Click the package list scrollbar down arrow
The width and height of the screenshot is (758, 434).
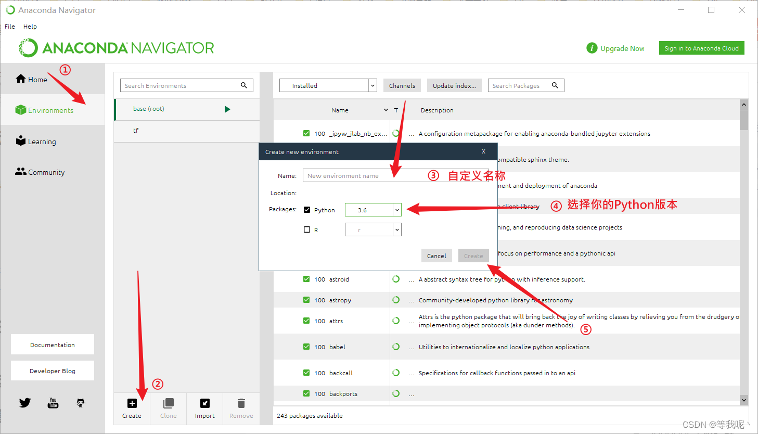click(744, 400)
